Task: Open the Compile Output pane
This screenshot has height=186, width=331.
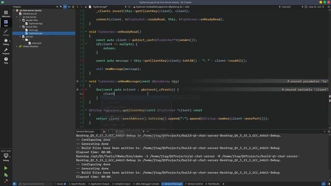Action: coord(121,184)
